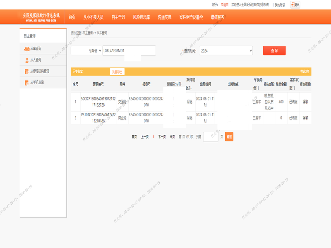Click the orange 确定 page jump button

(x=229, y=137)
